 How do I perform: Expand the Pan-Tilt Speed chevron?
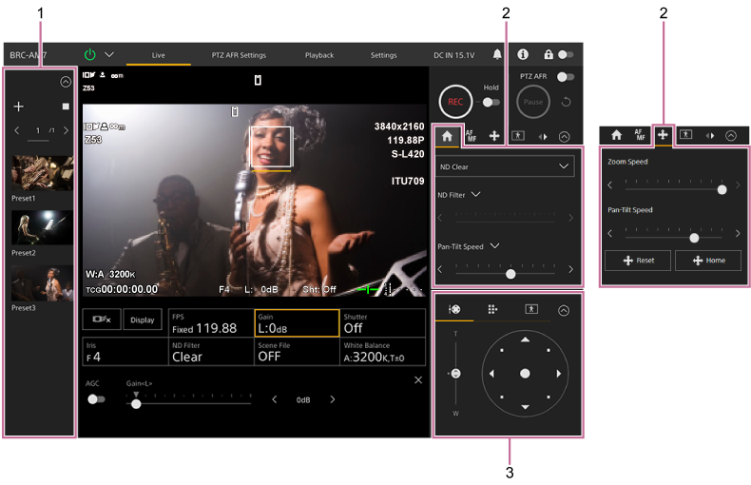click(x=493, y=246)
